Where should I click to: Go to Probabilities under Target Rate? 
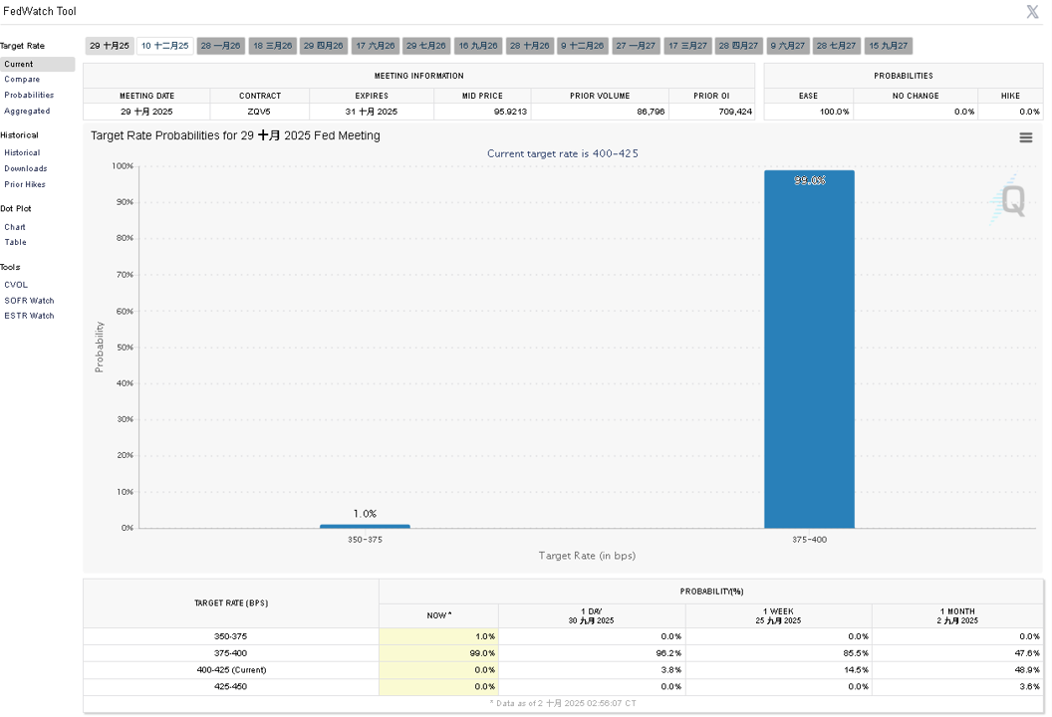[x=29, y=96]
